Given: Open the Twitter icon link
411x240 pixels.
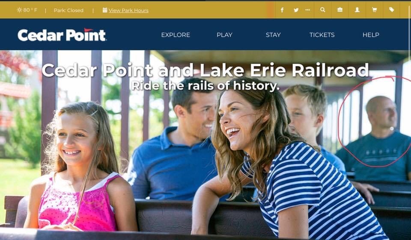Looking at the screenshot, I should tap(296, 10).
